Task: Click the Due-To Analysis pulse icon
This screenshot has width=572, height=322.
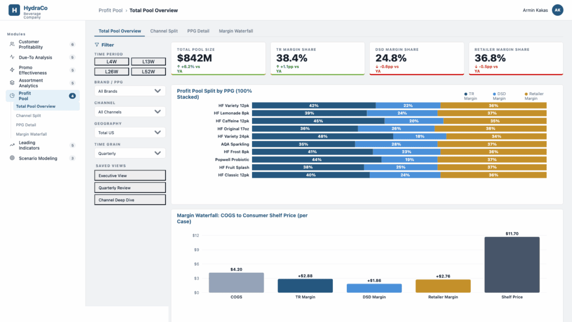Action: tap(12, 58)
